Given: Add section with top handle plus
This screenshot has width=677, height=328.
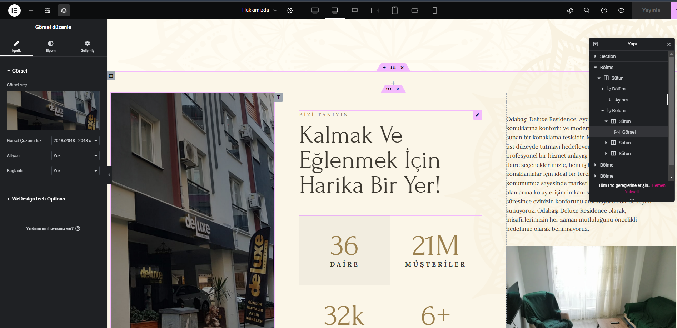Looking at the screenshot, I should (384, 68).
